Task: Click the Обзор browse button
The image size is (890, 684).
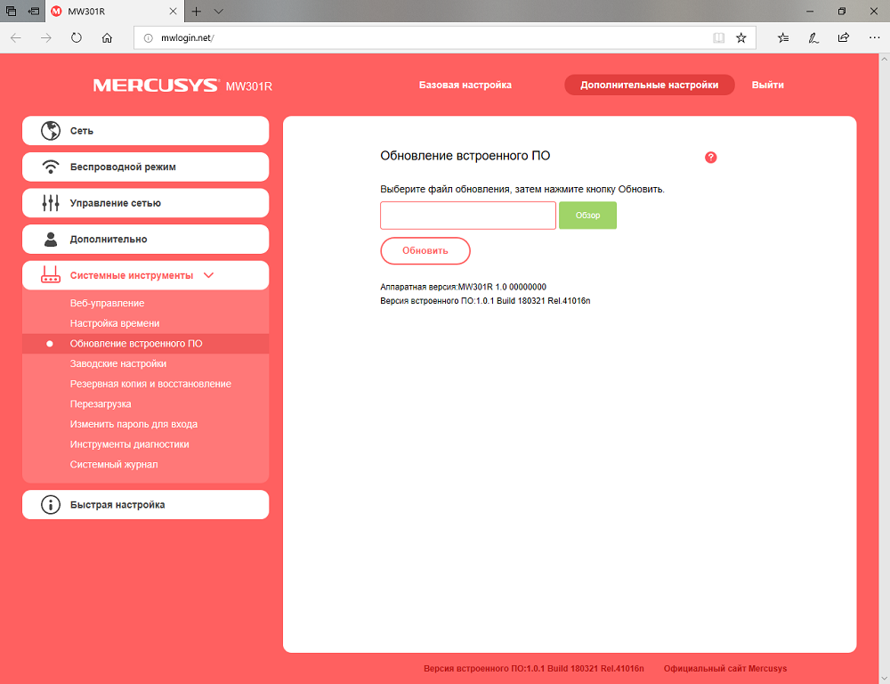Action: click(587, 216)
